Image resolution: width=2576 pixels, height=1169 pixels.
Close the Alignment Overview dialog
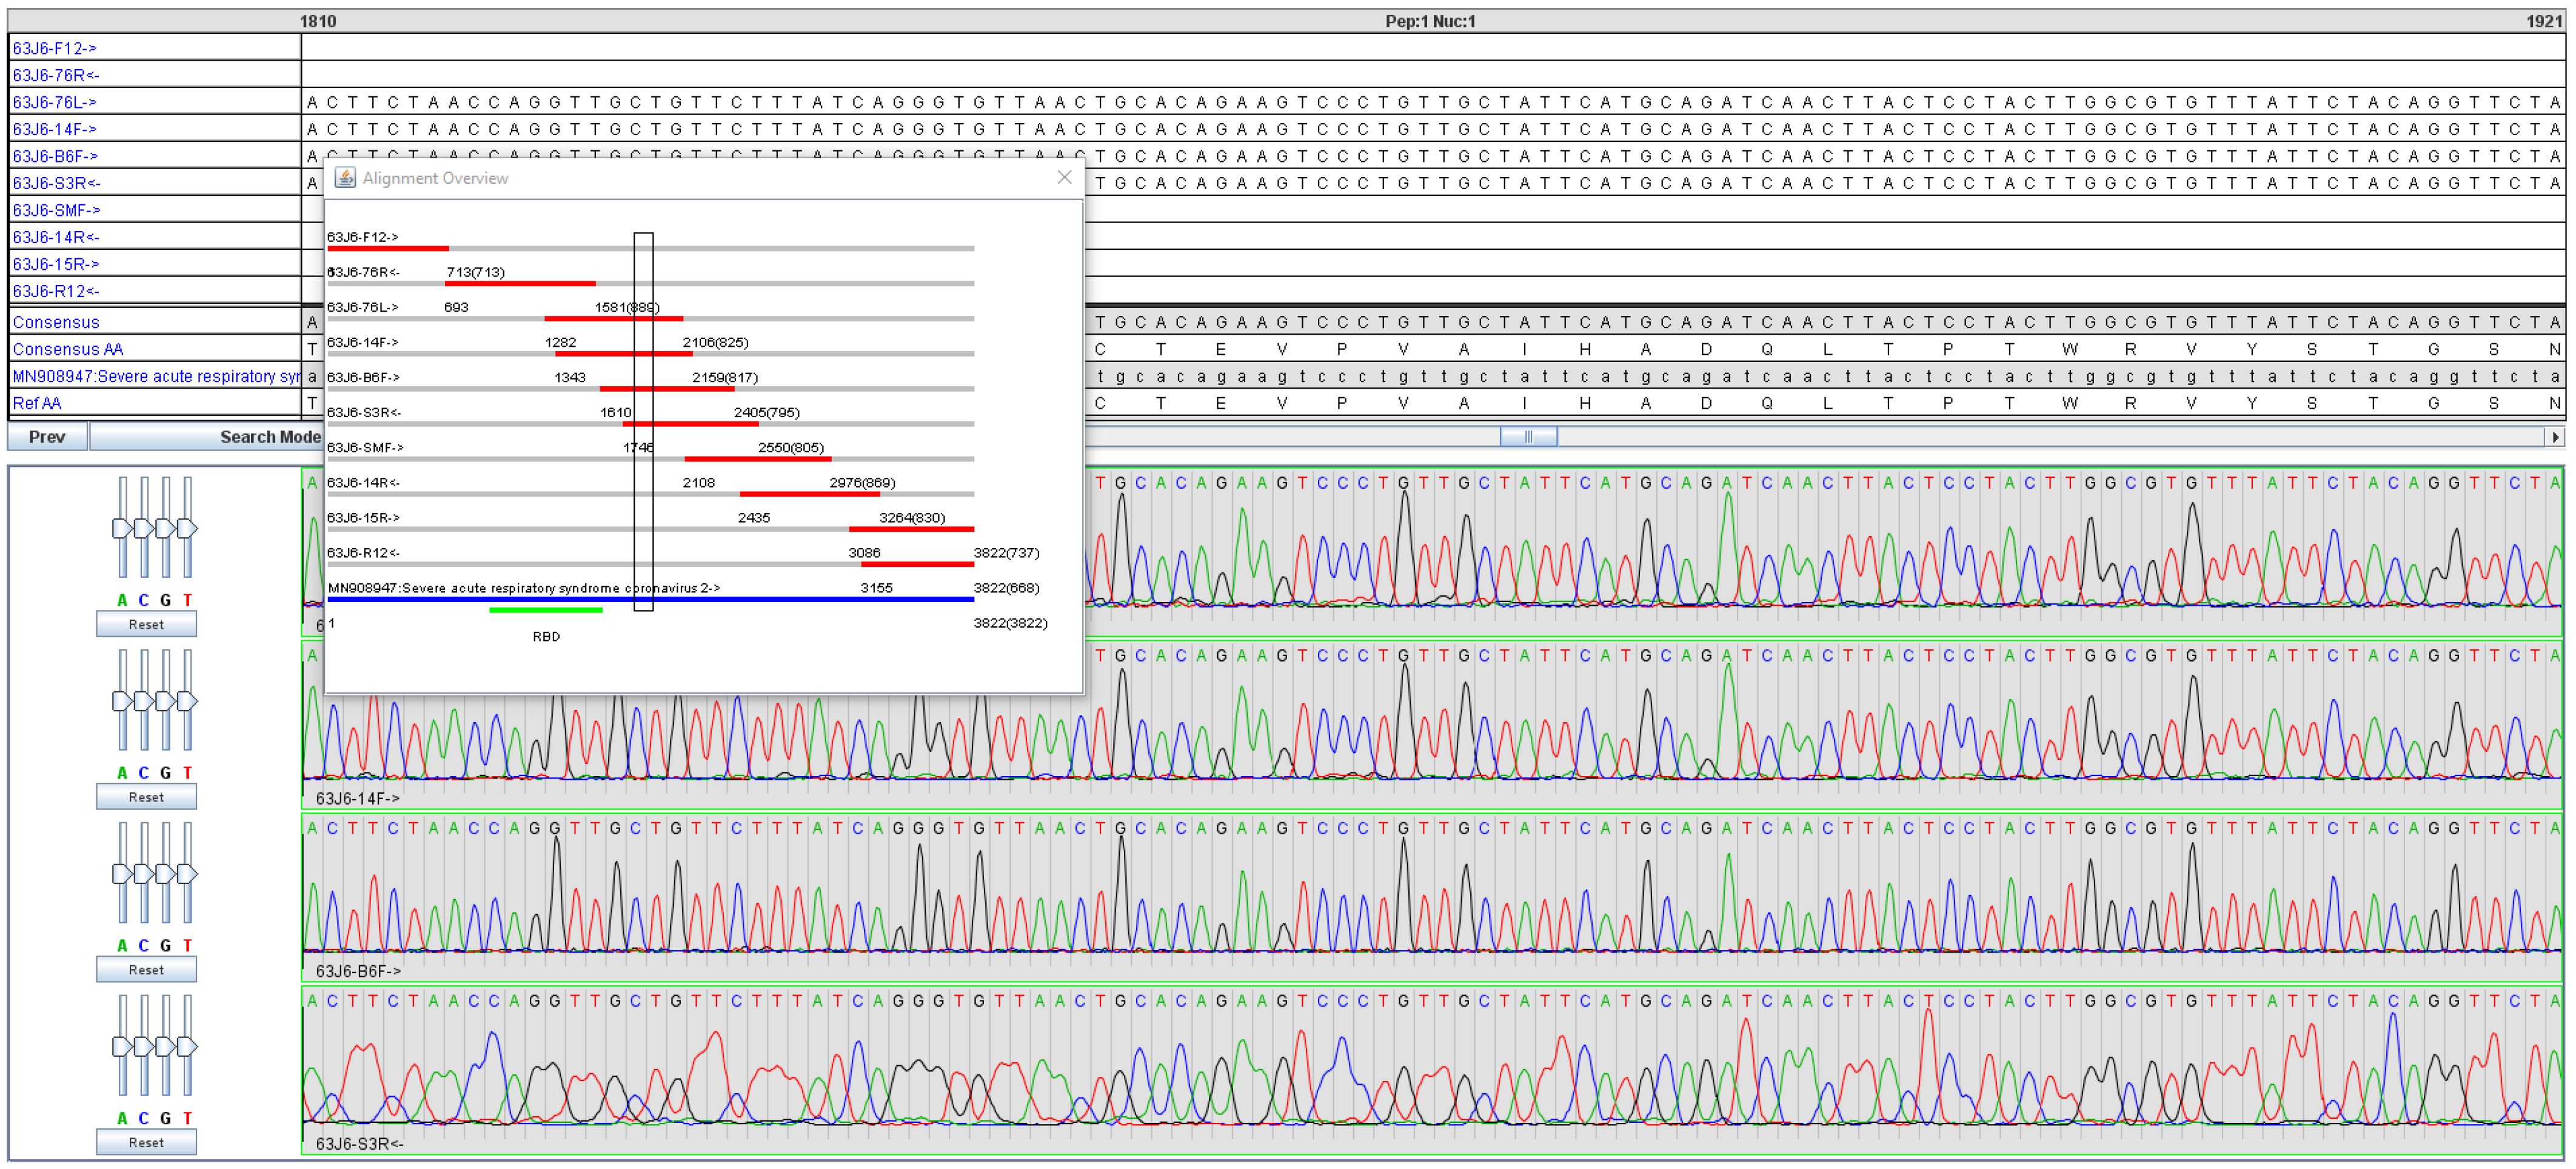(1064, 177)
